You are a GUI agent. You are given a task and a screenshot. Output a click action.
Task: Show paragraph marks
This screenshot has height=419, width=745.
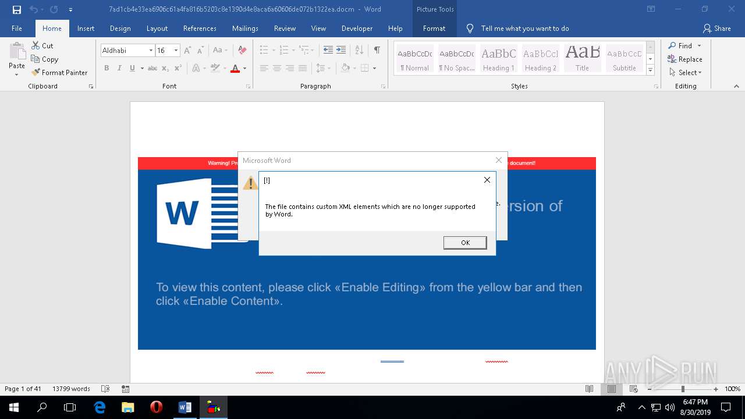pos(377,51)
